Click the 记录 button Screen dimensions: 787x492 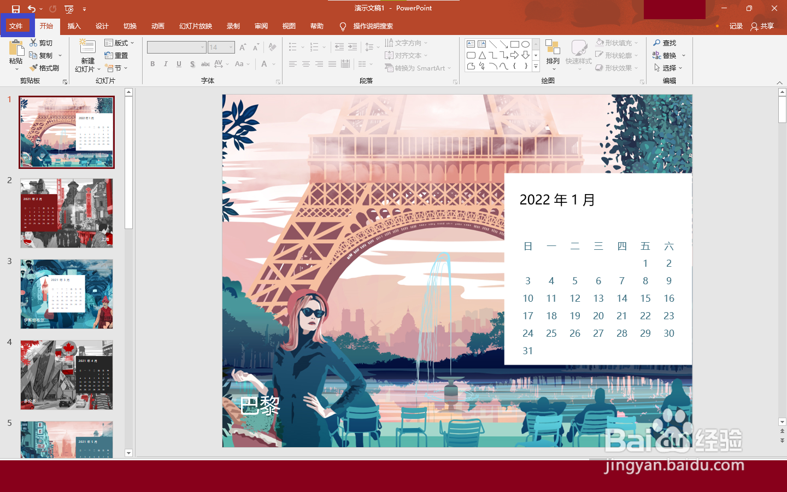click(x=736, y=26)
